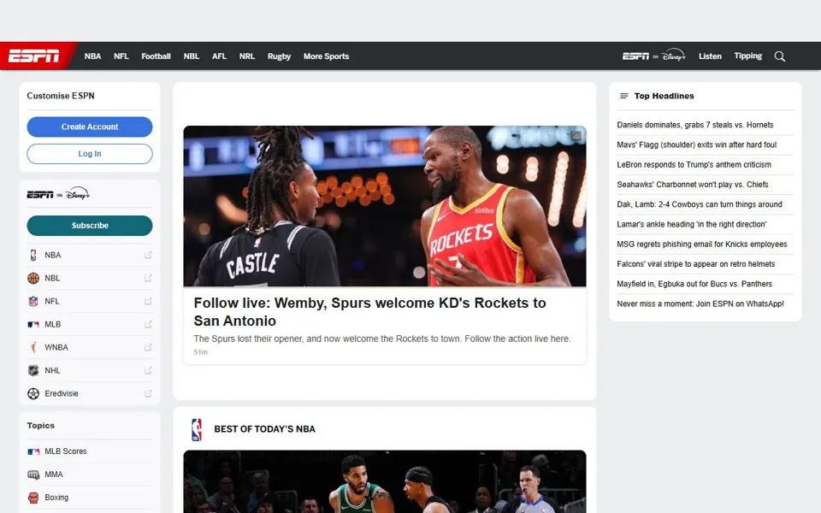Open NHL external link arrow icon
The width and height of the screenshot is (821, 513).
point(148,370)
